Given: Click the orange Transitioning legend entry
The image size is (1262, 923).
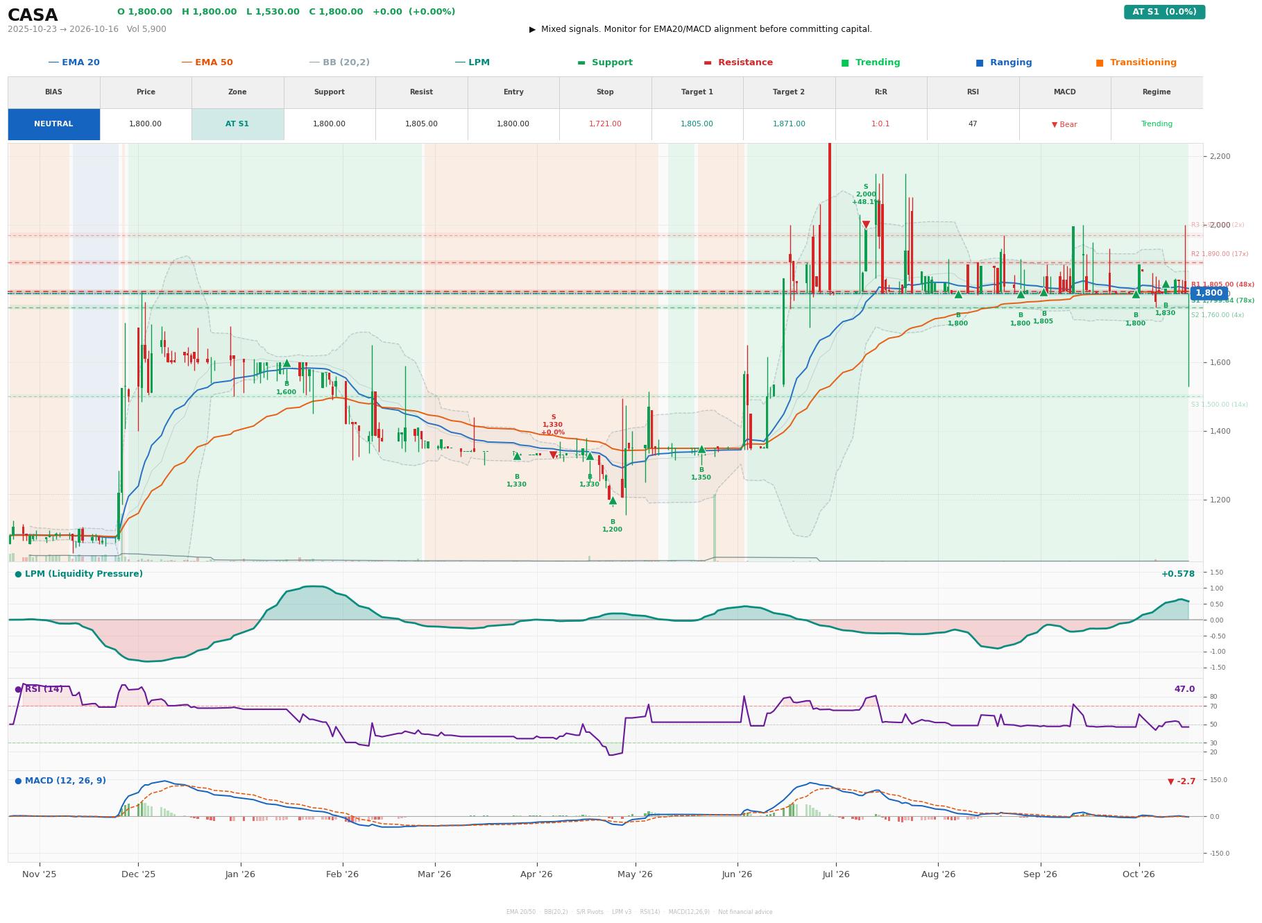Looking at the screenshot, I should [x=1136, y=62].
